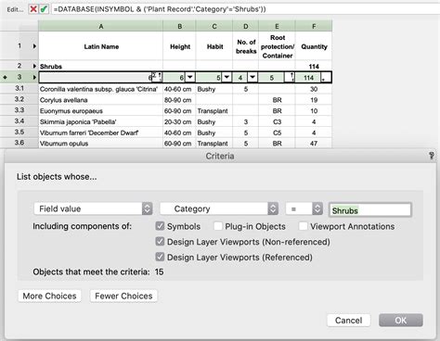440x341 pixels.
Task: Cancel the formula edit with red X
Action: pos(33,9)
